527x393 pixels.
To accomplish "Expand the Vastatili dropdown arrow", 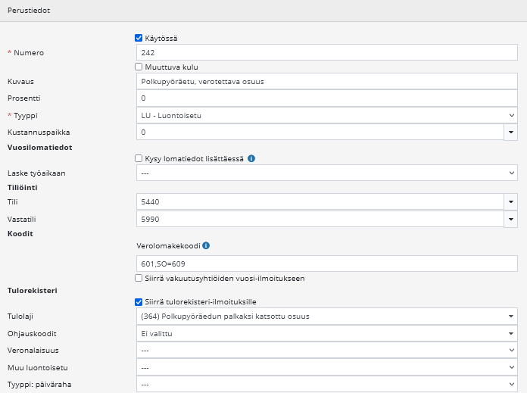I will [511, 218].
